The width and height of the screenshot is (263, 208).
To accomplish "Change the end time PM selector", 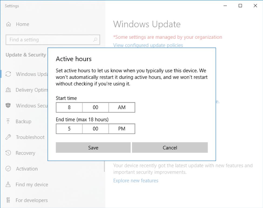I will pyautogui.click(x=122, y=129).
